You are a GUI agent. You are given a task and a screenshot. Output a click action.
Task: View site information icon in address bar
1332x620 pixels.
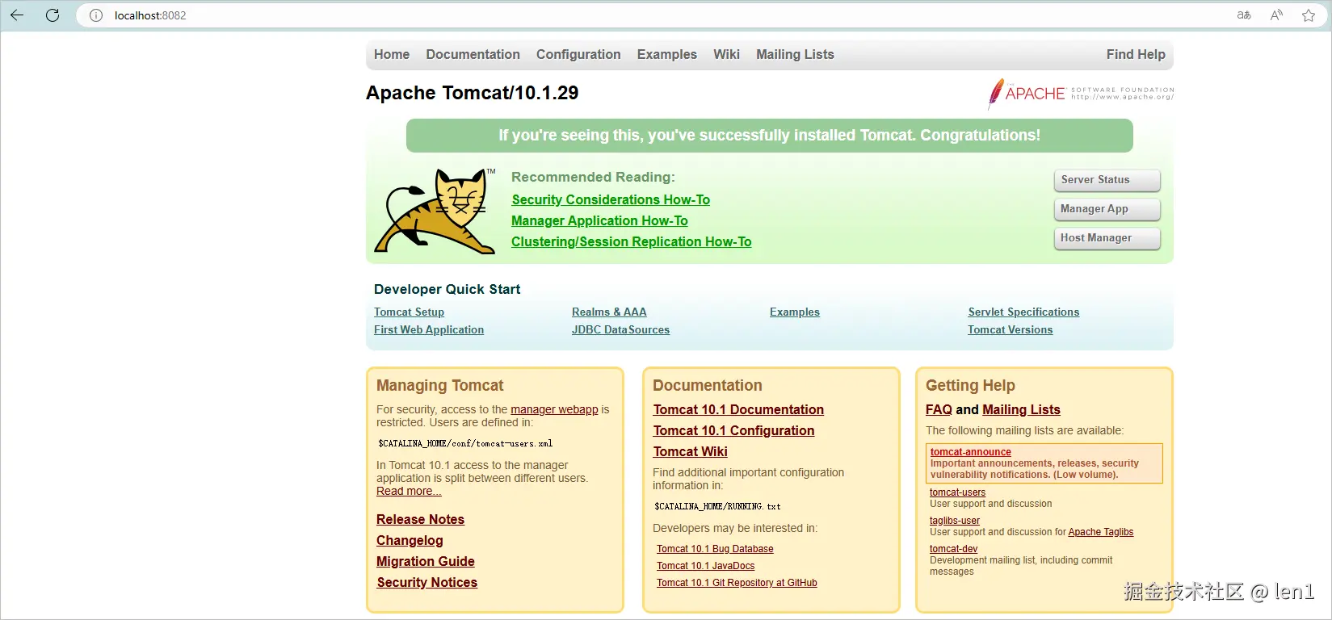pyautogui.click(x=96, y=15)
